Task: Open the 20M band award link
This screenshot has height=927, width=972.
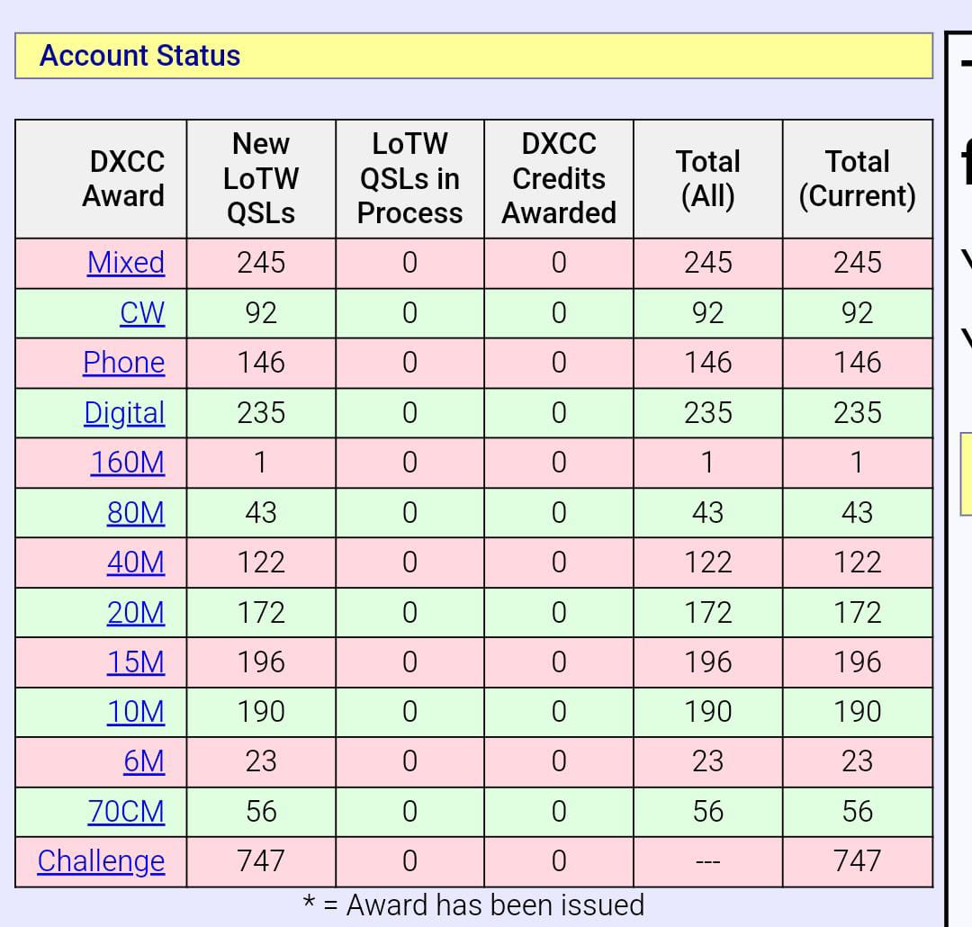Action: click(136, 613)
